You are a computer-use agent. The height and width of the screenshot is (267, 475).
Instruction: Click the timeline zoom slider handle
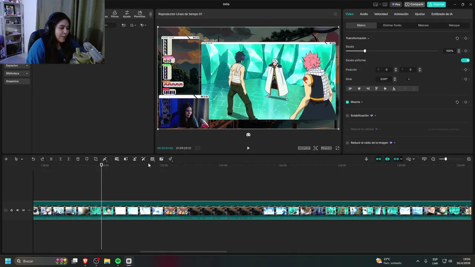(x=446, y=159)
